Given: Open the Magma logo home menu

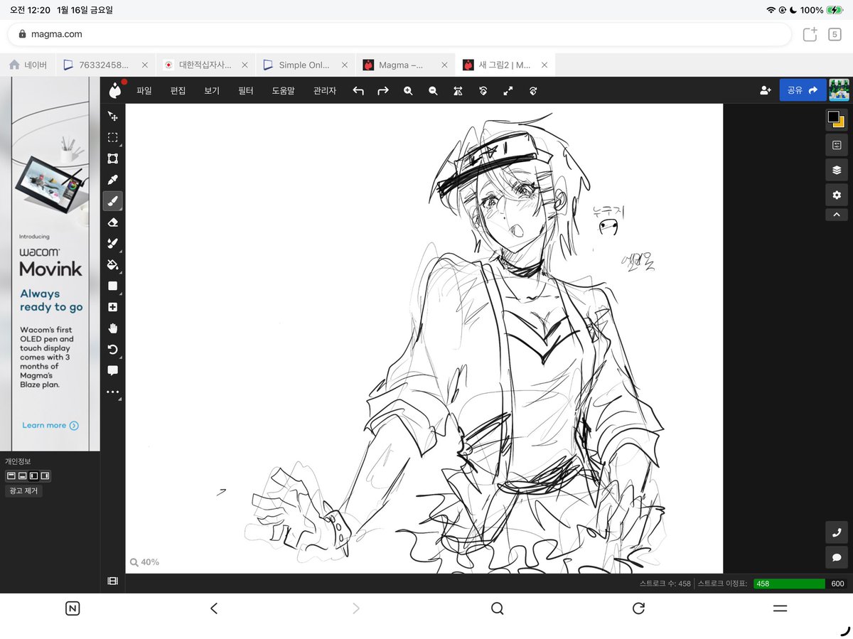Looking at the screenshot, I should (x=115, y=90).
